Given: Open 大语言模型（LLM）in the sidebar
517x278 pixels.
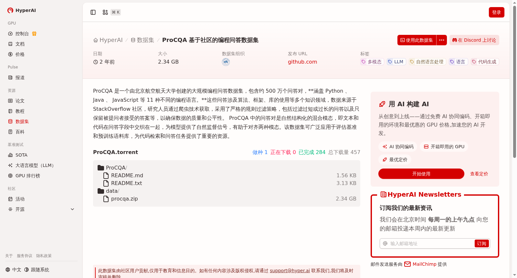Looking at the screenshot, I should pyautogui.click(x=36, y=165).
